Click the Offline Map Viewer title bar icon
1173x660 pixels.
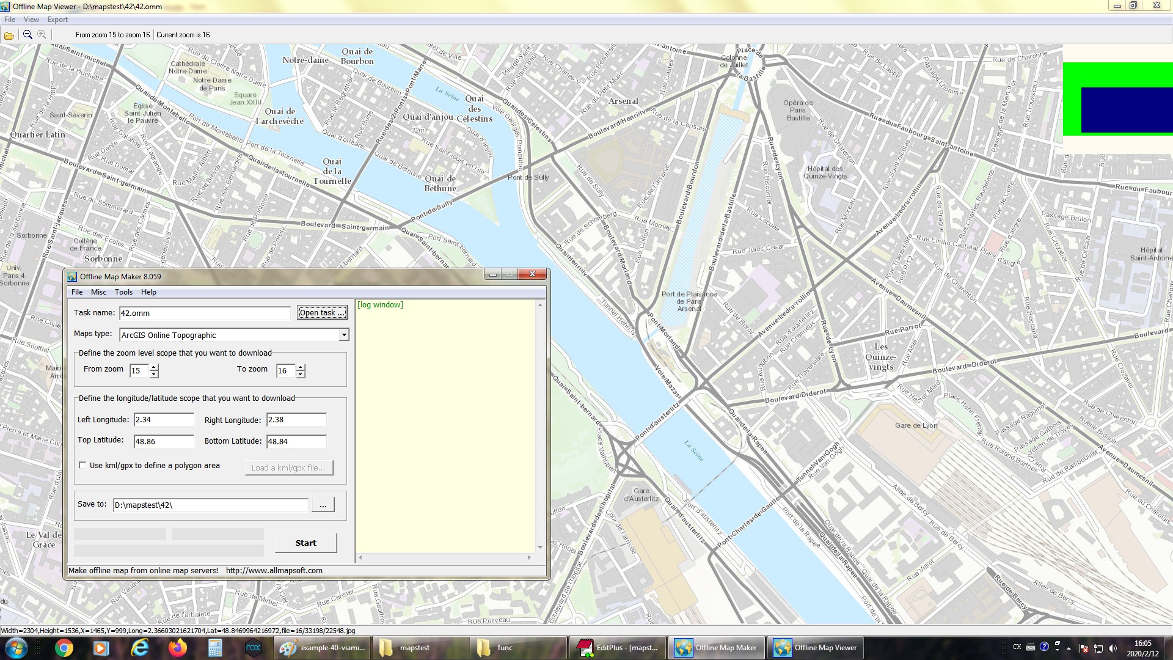pyautogui.click(x=5, y=7)
